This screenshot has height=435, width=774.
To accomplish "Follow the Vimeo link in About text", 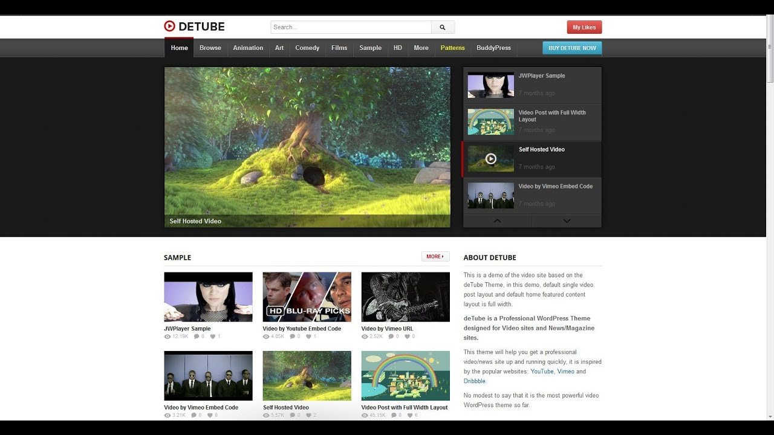I will [x=565, y=372].
